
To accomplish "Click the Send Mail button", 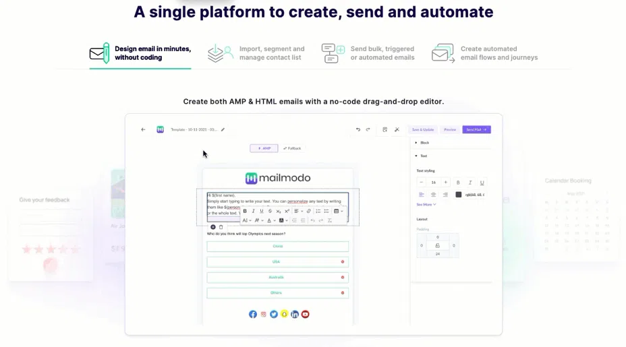I will pos(476,129).
